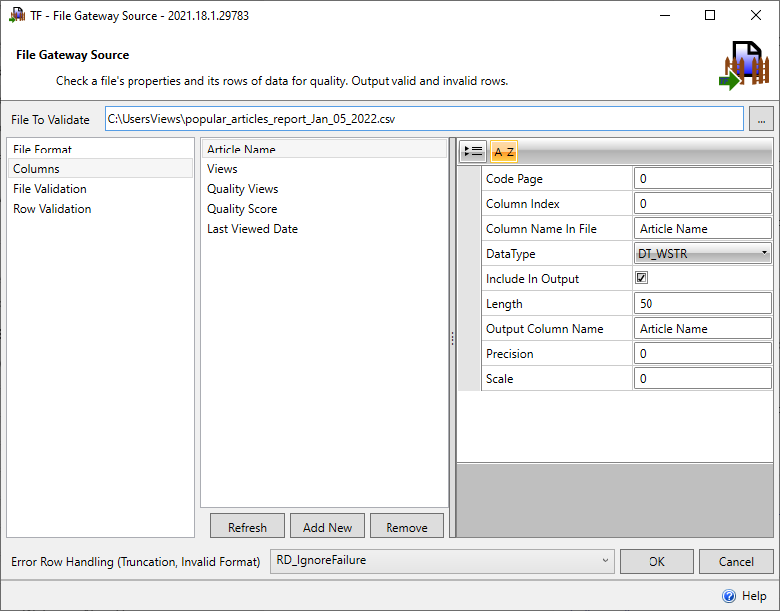Click the Output Column Name value field
This screenshot has width=780, height=611.
(702, 328)
